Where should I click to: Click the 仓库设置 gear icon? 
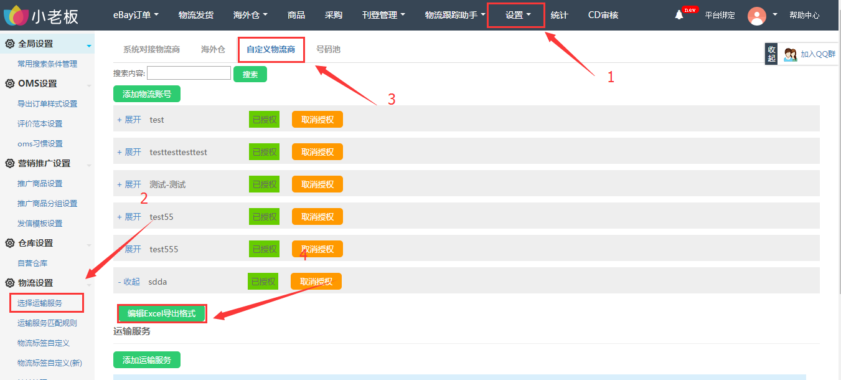[x=10, y=243]
